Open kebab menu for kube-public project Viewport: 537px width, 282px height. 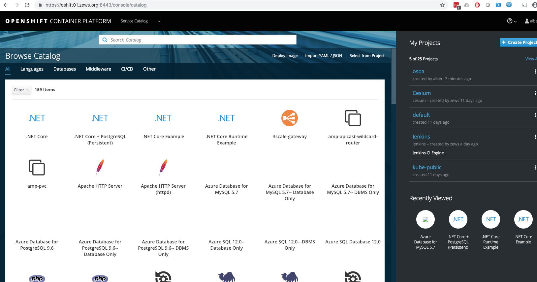(535, 168)
